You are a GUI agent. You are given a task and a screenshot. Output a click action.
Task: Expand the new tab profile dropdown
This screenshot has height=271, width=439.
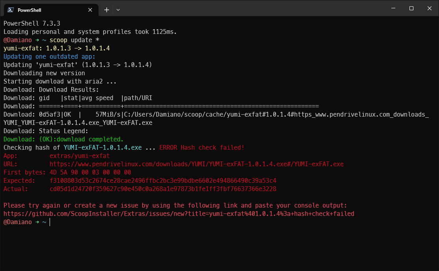118,10
